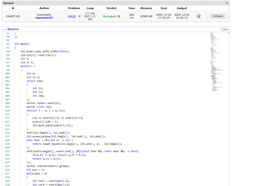Click the Problem column header
Screen dimensions: 261x186
(74, 8)
